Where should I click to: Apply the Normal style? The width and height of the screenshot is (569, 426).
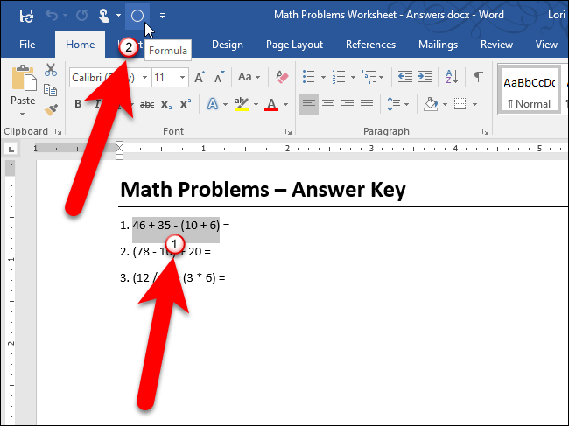(528, 92)
